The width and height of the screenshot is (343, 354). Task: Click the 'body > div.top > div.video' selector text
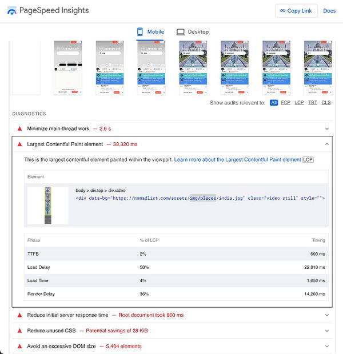(101, 190)
